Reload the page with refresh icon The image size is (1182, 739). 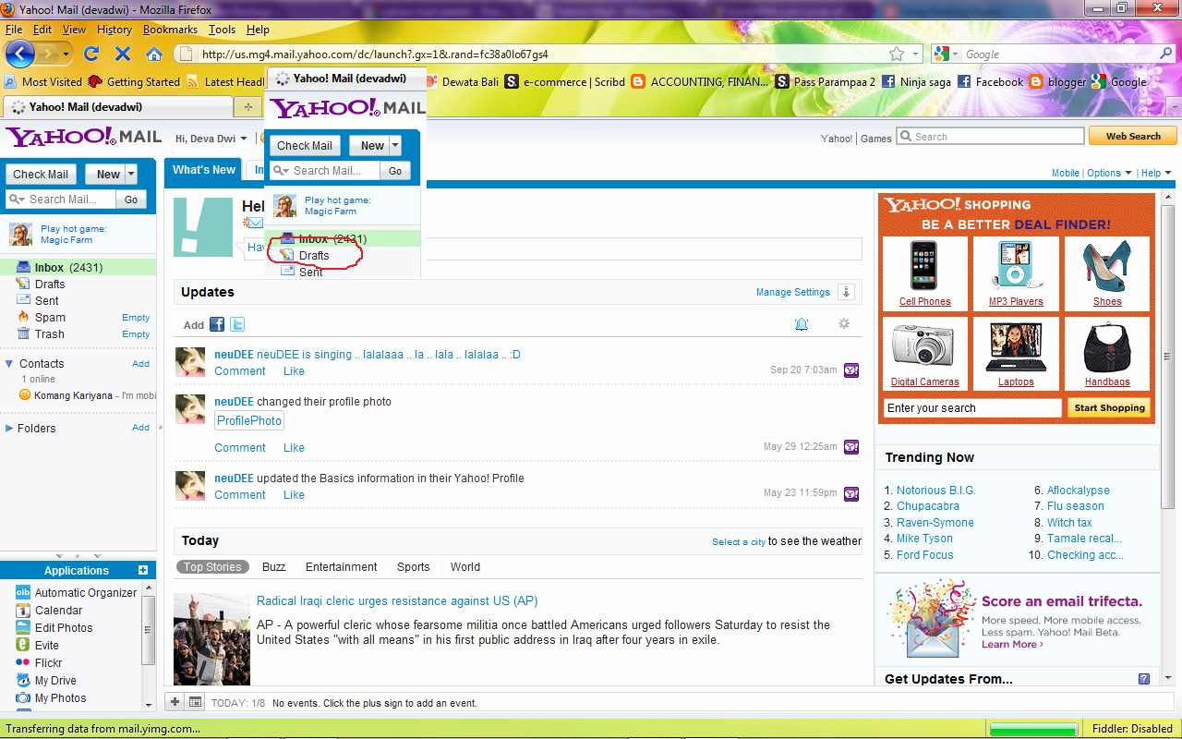(91, 54)
